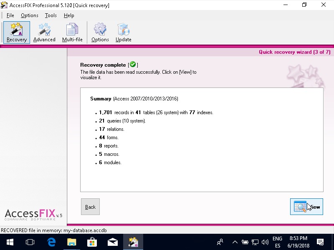Screen dimensions: 334x250
Task: Open Options from the toolbar
Action: pyautogui.click(x=100, y=32)
